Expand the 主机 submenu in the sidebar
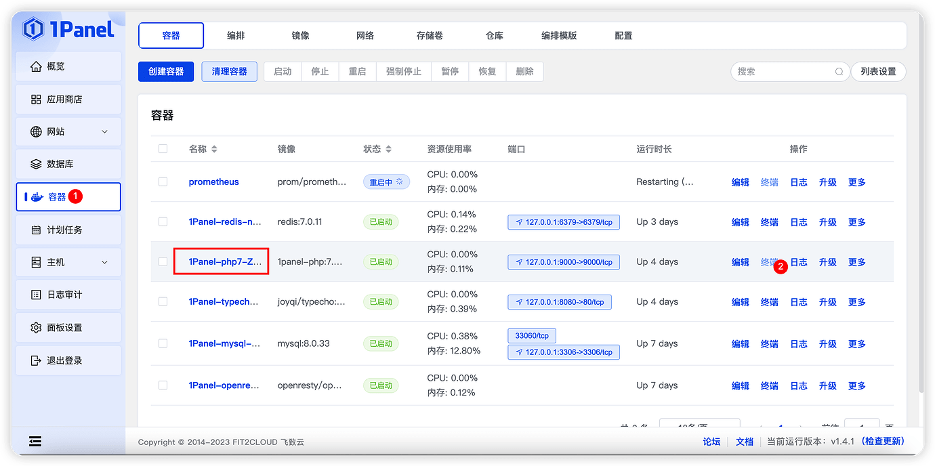935x466 pixels. click(68, 262)
